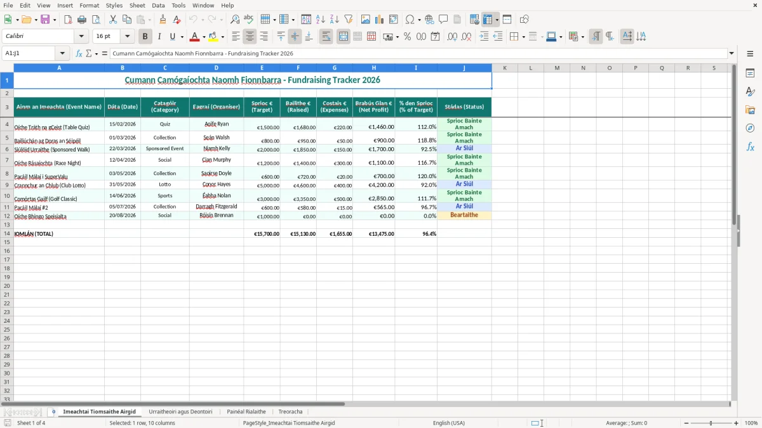762x428 pixels.
Task: Adjust the zoom slider
Action: [711, 423]
